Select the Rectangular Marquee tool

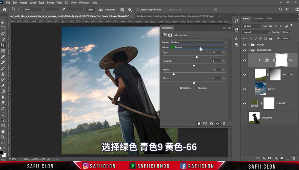pos(3,28)
